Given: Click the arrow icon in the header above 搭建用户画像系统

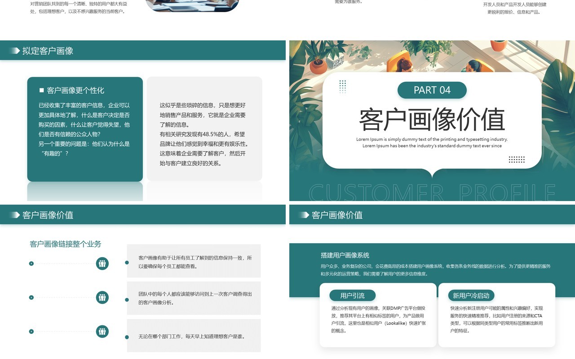Looking at the screenshot, I should tap(304, 215).
